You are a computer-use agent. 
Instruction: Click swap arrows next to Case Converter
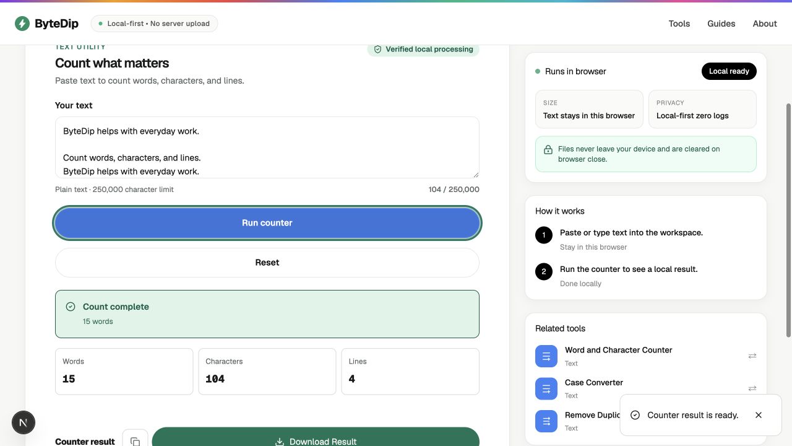[x=752, y=388]
